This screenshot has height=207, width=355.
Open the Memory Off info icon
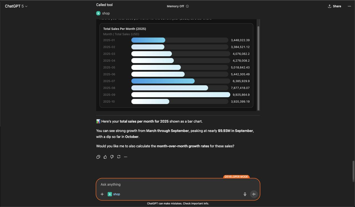[x=187, y=6]
